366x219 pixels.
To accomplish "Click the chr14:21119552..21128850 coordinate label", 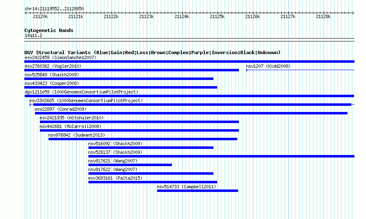I will (54, 9).
